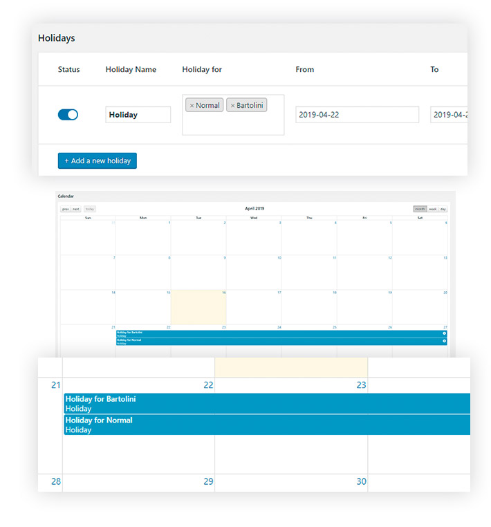Switch calendar to week view

[432, 209]
